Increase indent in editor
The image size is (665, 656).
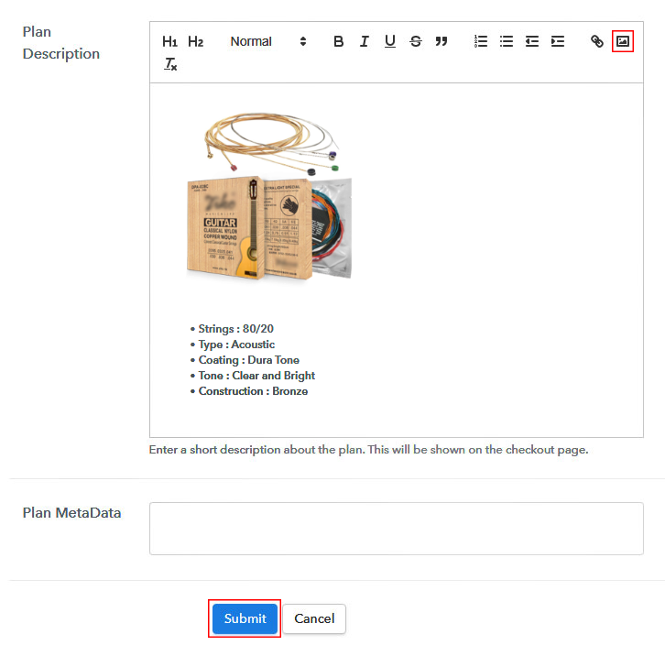(558, 41)
